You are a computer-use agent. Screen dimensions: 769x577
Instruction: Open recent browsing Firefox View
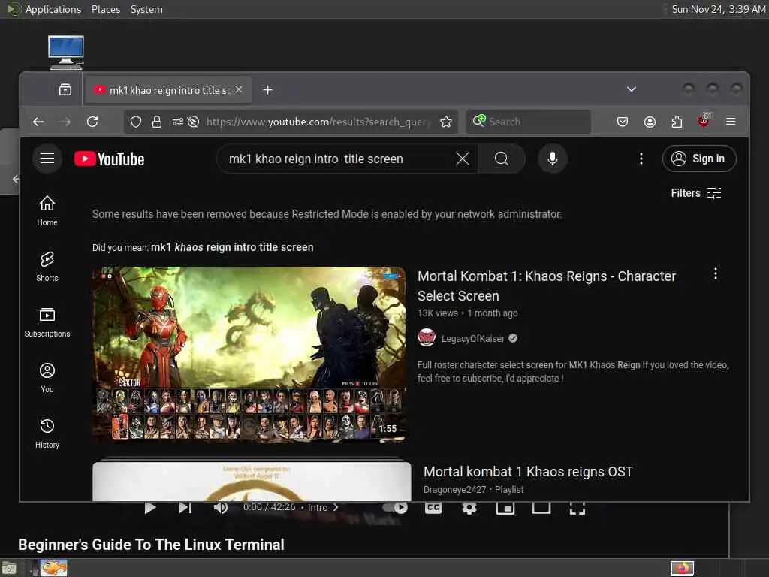click(x=65, y=90)
